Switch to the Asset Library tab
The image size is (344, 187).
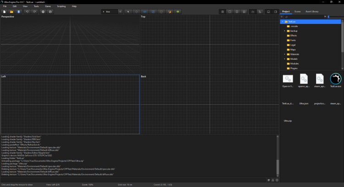coord(312,11)
